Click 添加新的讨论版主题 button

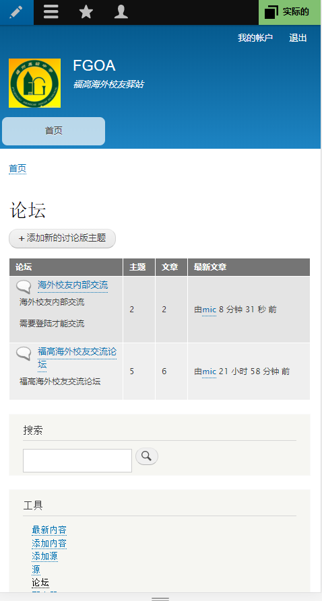[62, 238]
